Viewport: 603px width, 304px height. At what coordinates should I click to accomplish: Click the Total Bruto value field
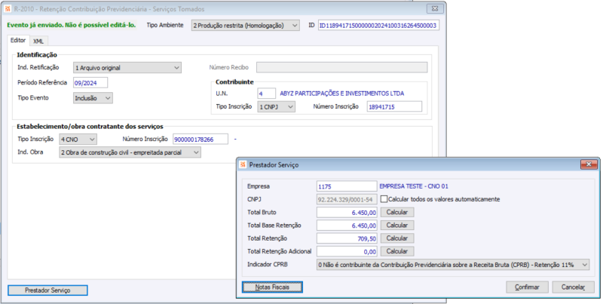click(347, 212)
